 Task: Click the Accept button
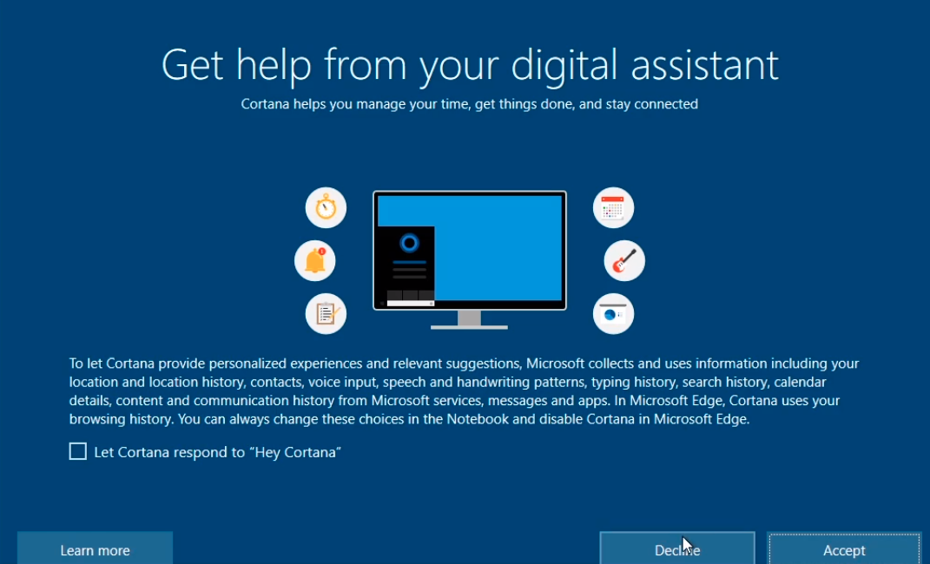pos(844,548)
